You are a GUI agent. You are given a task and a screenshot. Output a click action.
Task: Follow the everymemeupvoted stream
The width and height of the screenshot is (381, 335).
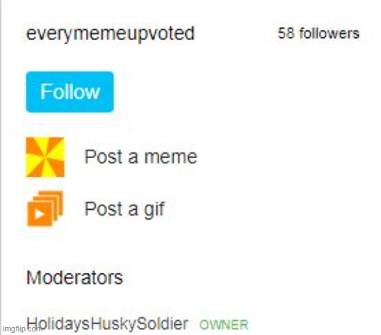click(70, 92)
